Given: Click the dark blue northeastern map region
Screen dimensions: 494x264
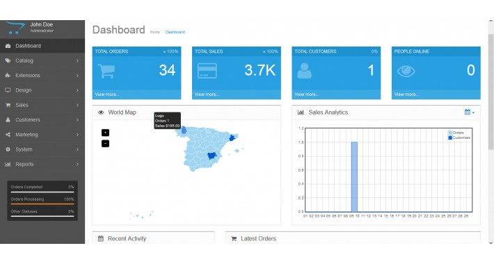Looking at the screenshot, I should [x=232, y=138].
